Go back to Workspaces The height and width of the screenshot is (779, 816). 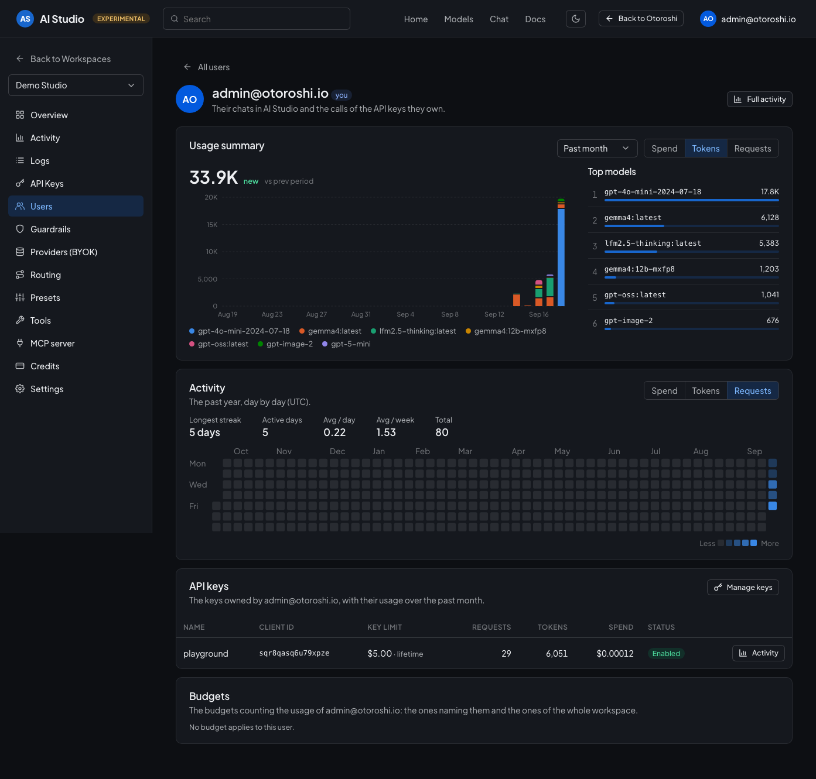click(63, 59)
